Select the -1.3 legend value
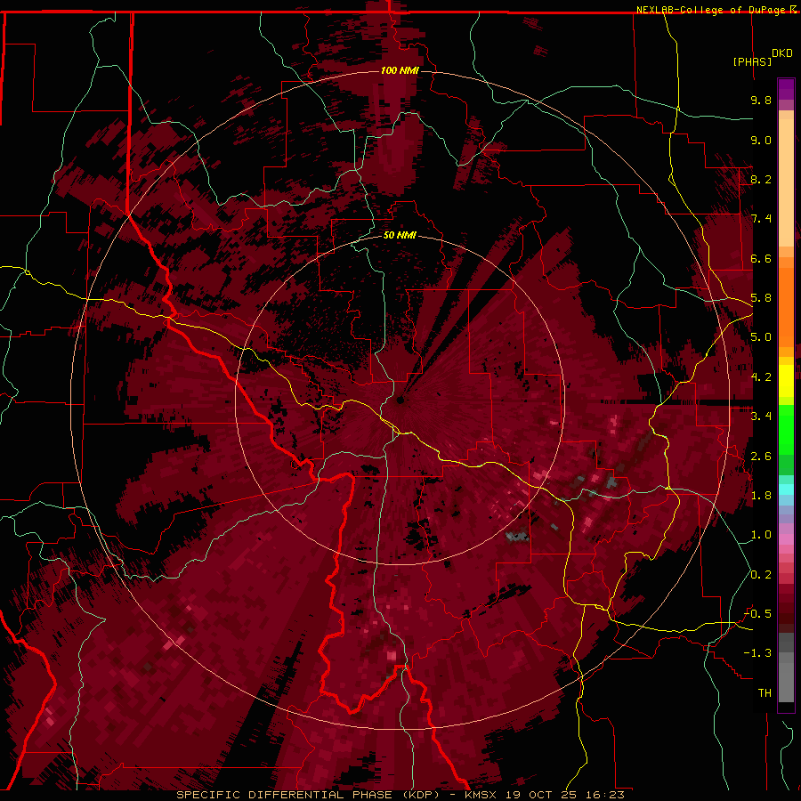 click(x=757, y=653)
